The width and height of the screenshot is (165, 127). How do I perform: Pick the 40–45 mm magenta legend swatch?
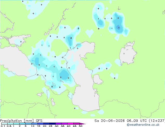(x=71, y=124)
